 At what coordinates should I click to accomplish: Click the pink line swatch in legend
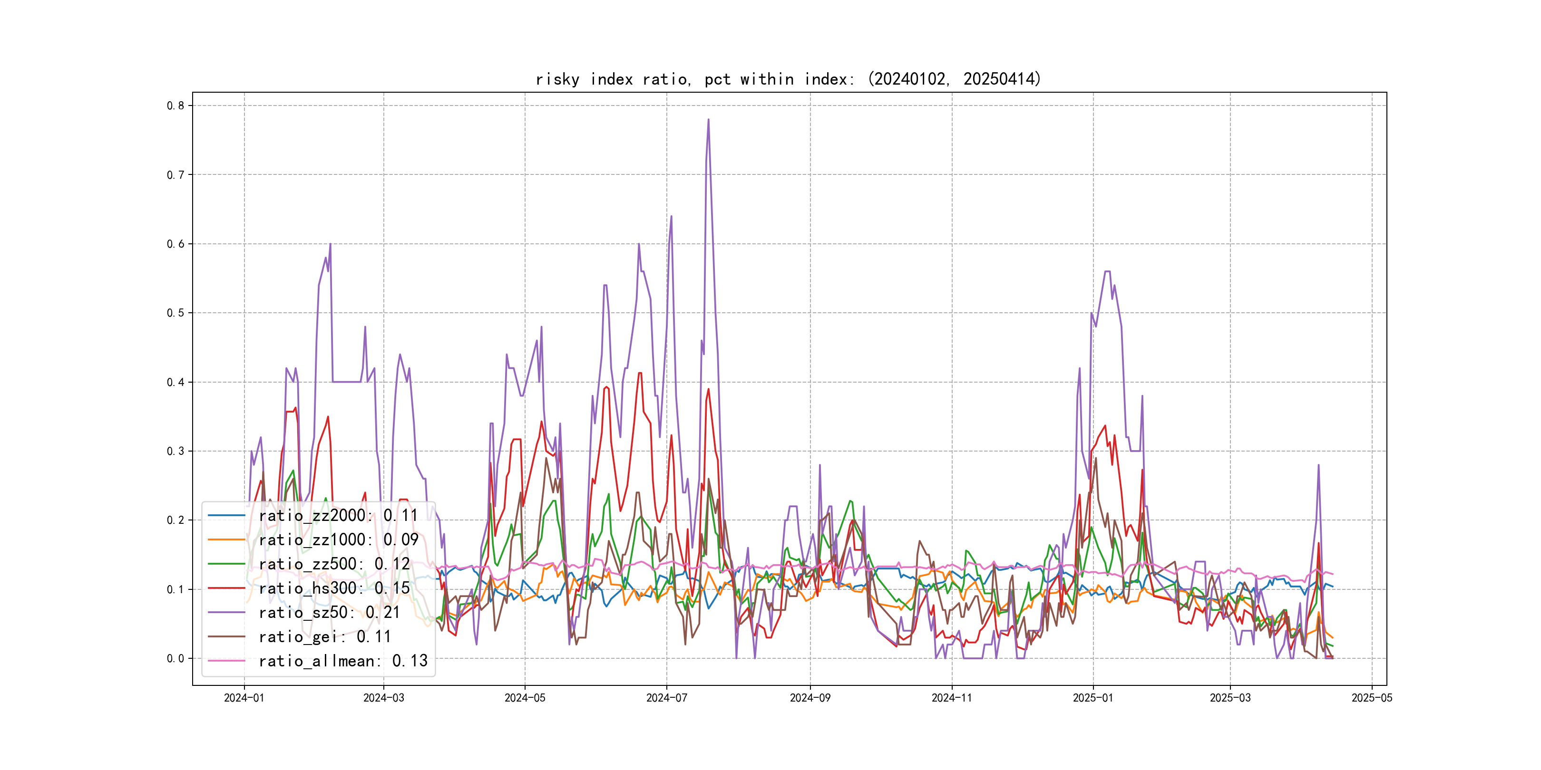[x=227, y=661]
